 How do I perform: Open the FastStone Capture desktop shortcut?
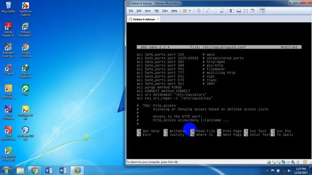pos(25,9)
